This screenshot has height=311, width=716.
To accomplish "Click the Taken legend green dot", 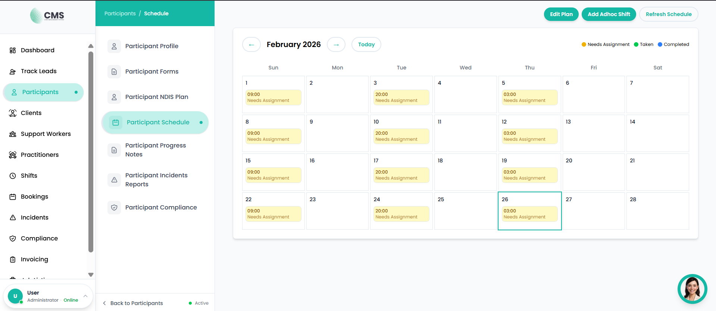I will point(636,44).
